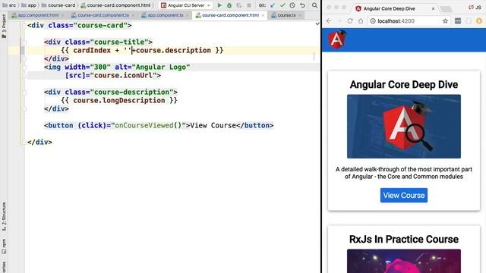Image resolution: width=486 pixels, height=273 pixels.
Task: Click the class="course-card" opening div line
Action: 79,25
